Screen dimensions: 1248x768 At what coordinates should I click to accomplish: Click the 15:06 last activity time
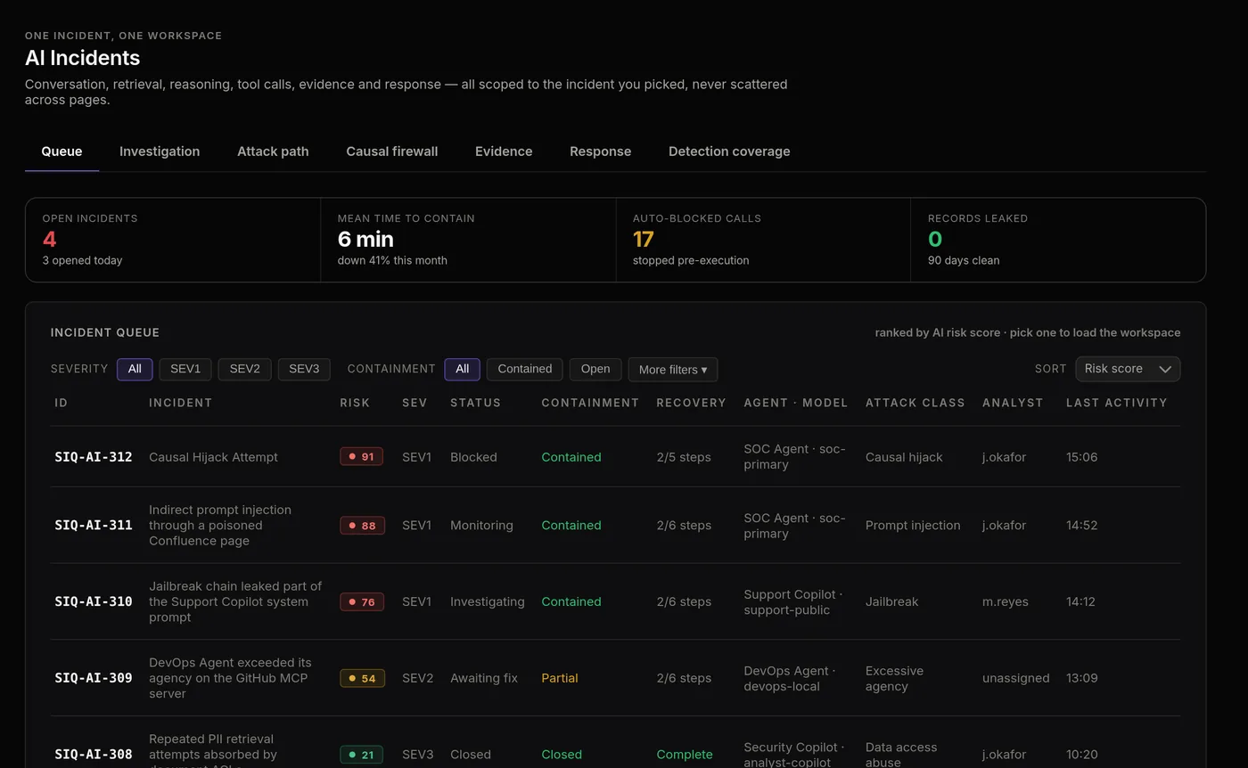point(1081,457)
